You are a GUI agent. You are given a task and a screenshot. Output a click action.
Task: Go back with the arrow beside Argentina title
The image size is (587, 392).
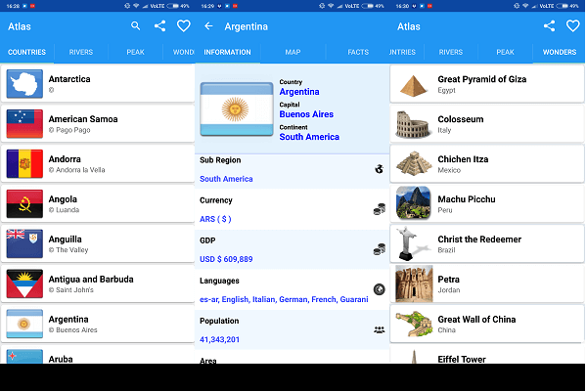(x=208, y=25)
